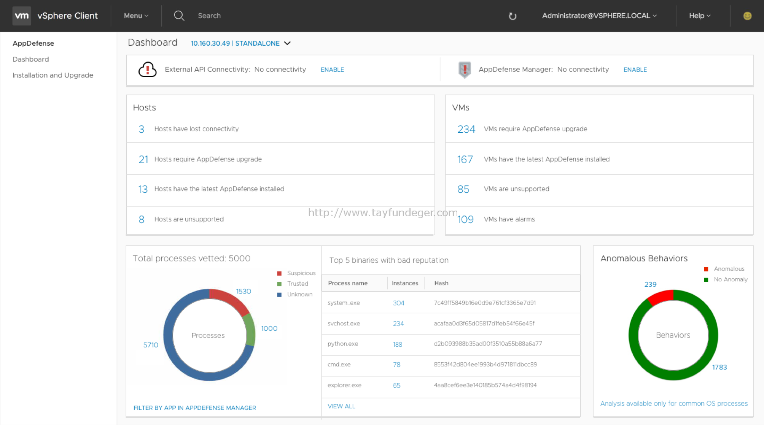Click the hash starting with 7c49ff5849
This screenshot has width=764, height=425.
(x=485, y=303)
